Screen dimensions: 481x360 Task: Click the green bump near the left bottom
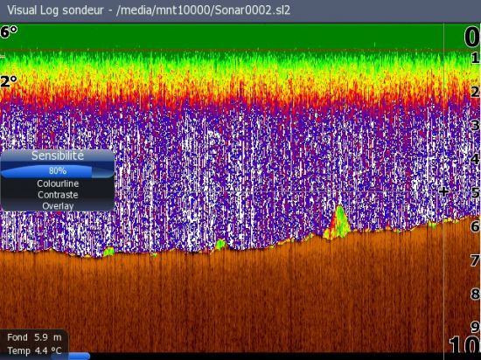(x=108, y=253)
